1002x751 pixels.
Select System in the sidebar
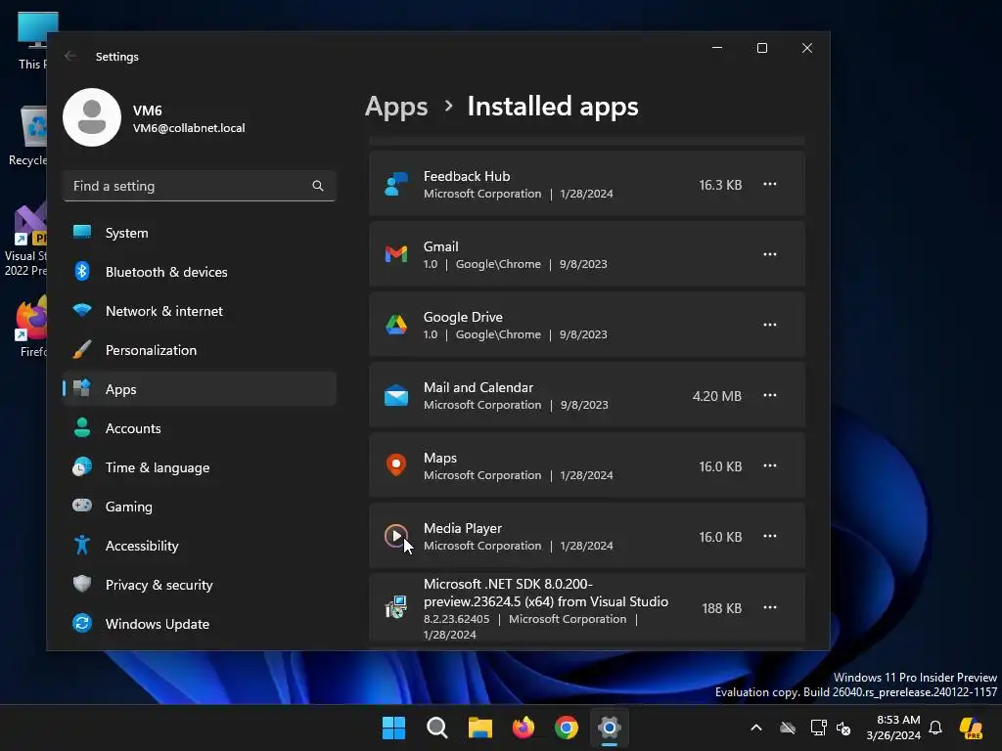point(200,233)
